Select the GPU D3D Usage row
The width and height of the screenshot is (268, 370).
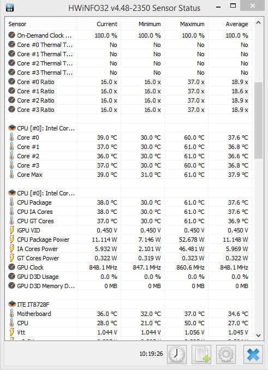tap(129, 277)
